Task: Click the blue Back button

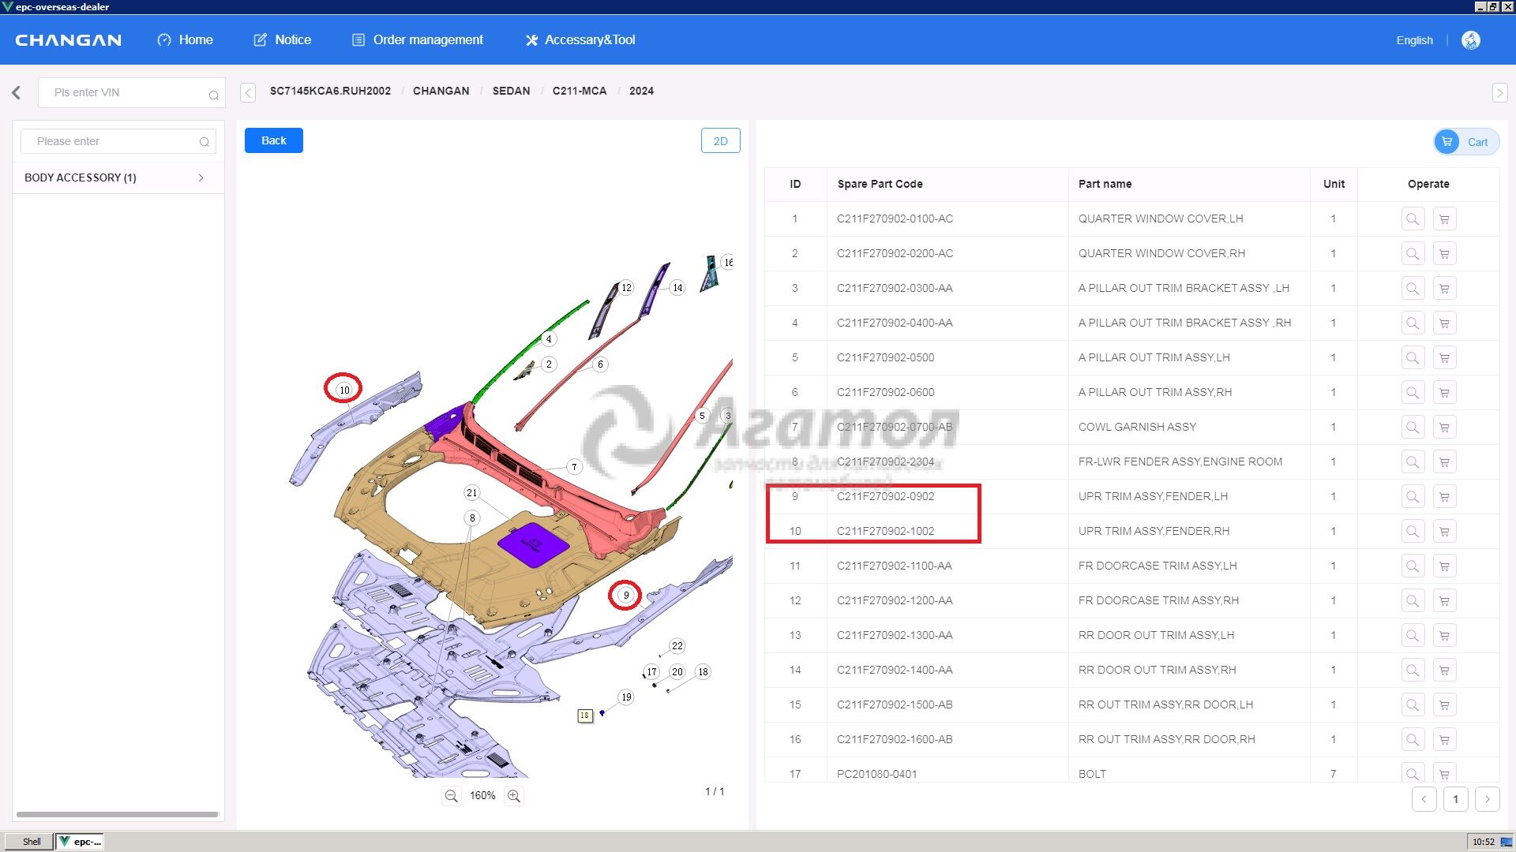Action: [x=273, y=140]
